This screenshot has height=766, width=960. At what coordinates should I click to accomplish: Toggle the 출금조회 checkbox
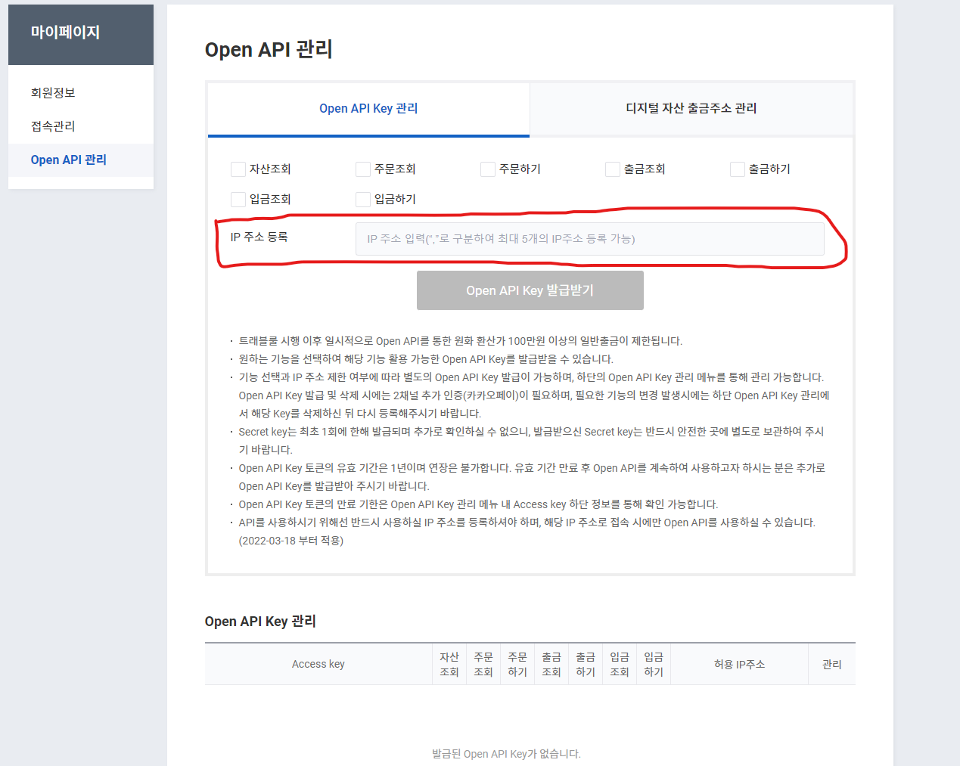click(613, 169)
